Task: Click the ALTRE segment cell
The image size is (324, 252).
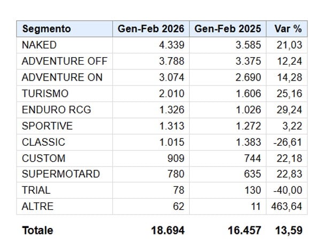Action: tap(37, 207)
